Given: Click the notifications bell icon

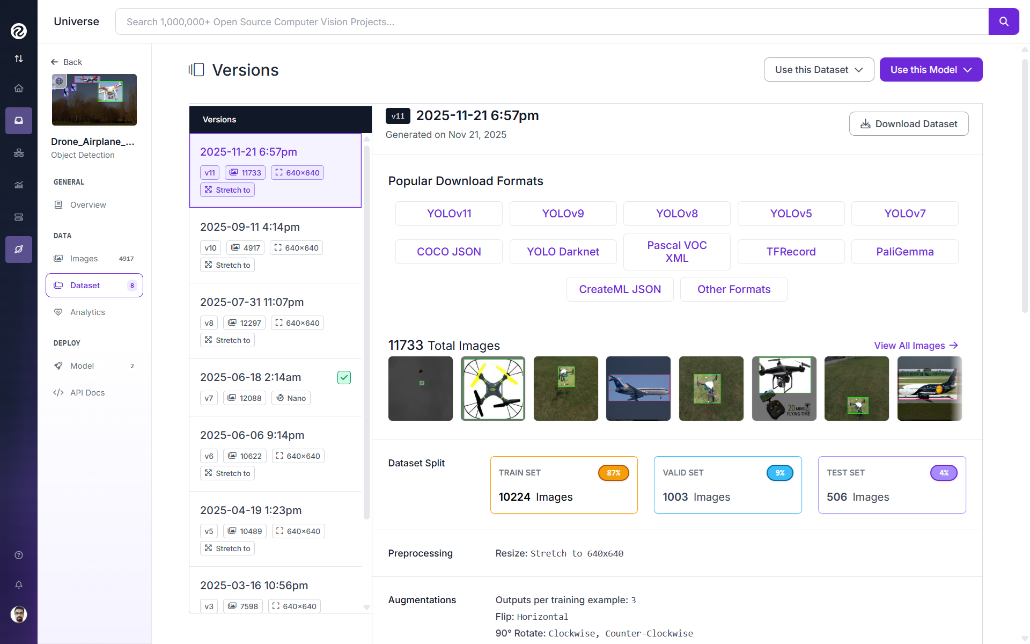Looking at the screenshot, I should click(x=19, y=584).
